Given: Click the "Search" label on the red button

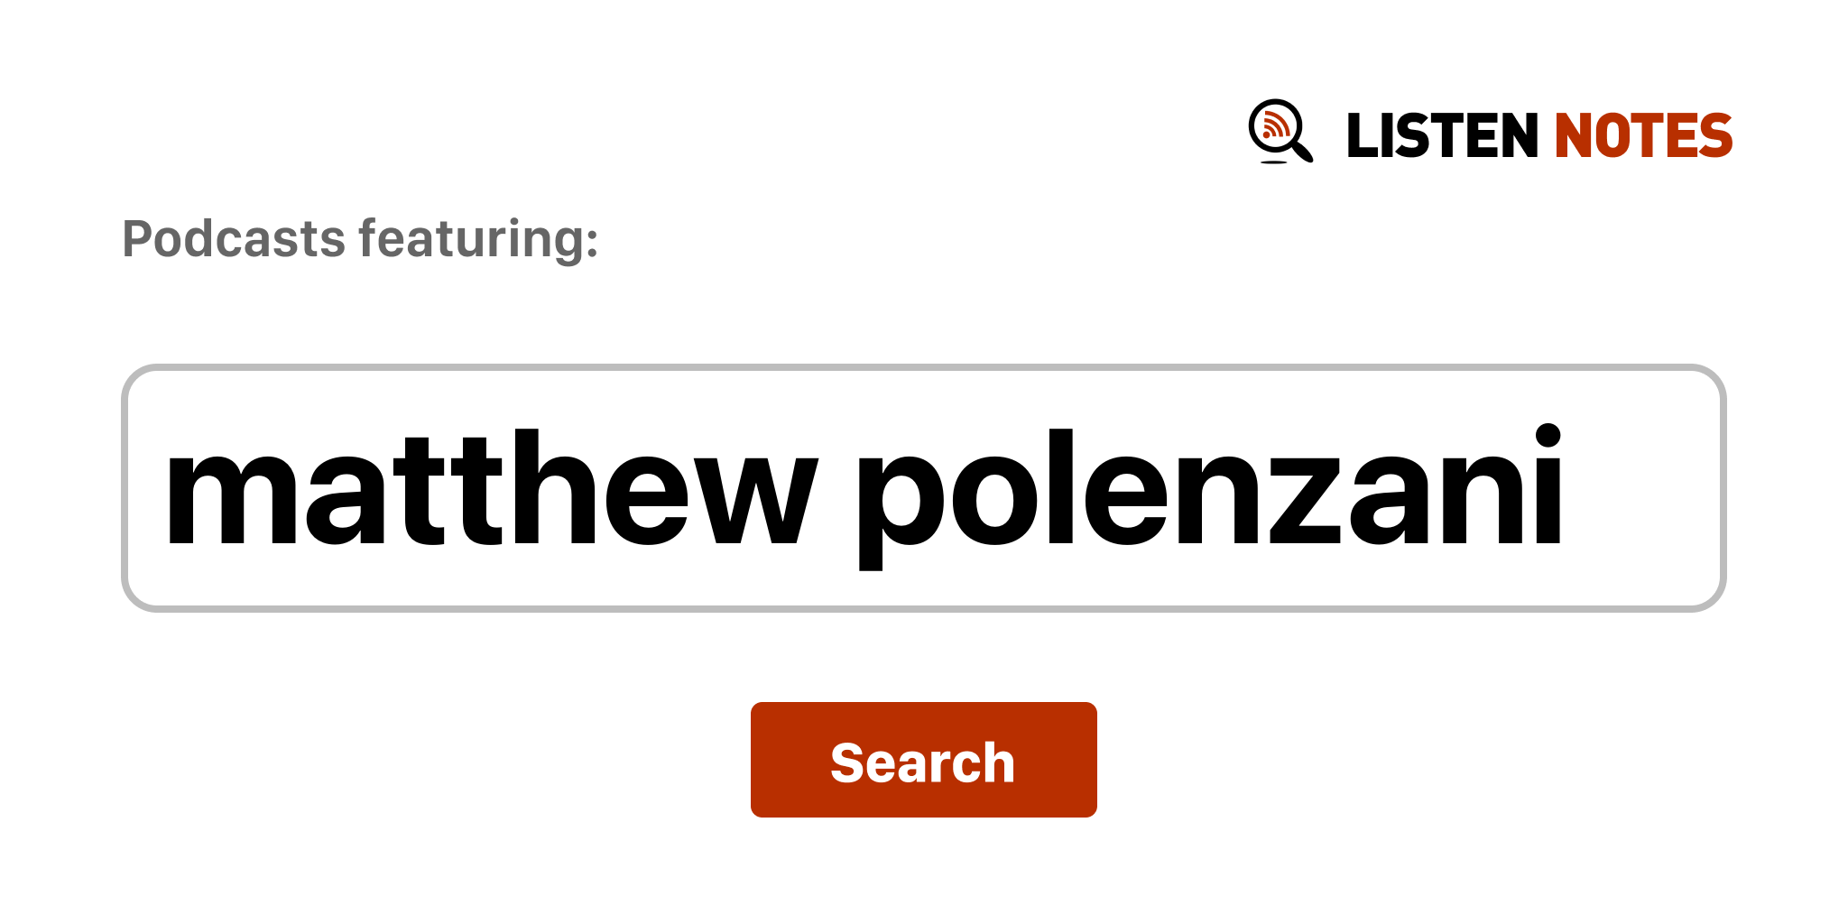Looking at the screenshot, I should (922, 762).
